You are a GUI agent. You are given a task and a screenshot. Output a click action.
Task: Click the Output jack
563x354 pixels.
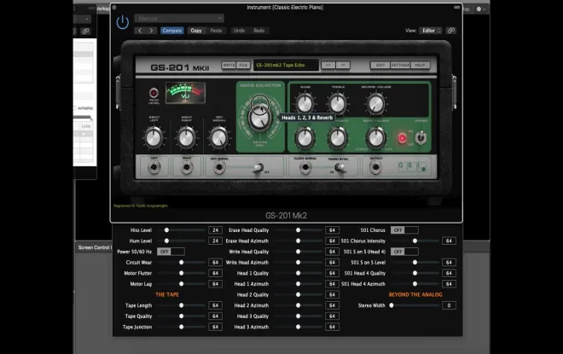tap(375, 167)
